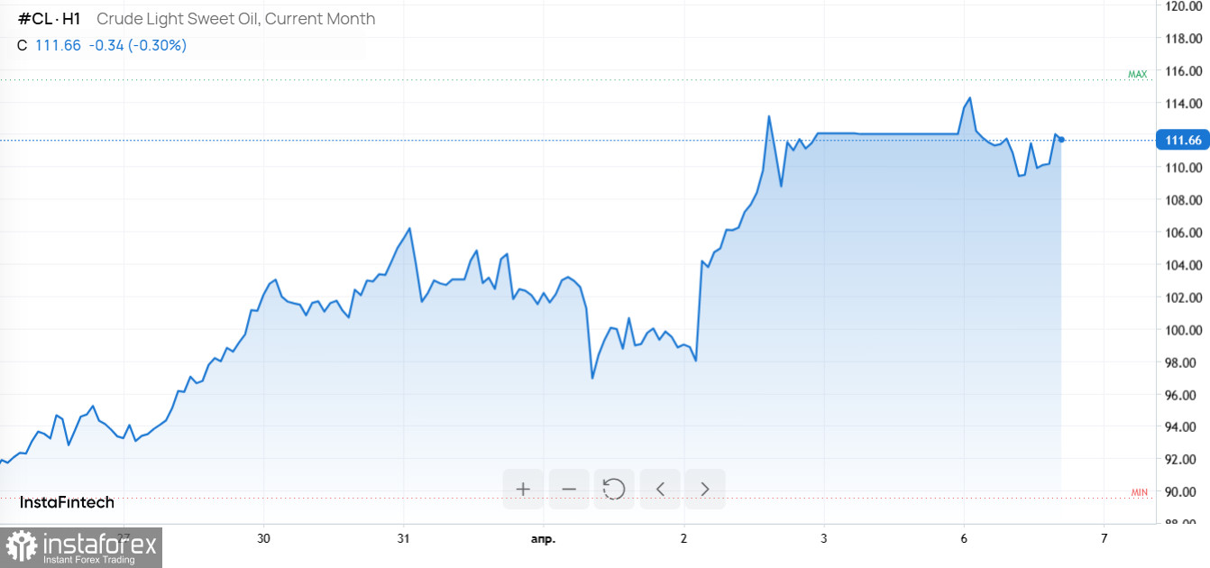Reset the chart view
The width and height of the screenshot is (1210, 568).
(614, 489)
